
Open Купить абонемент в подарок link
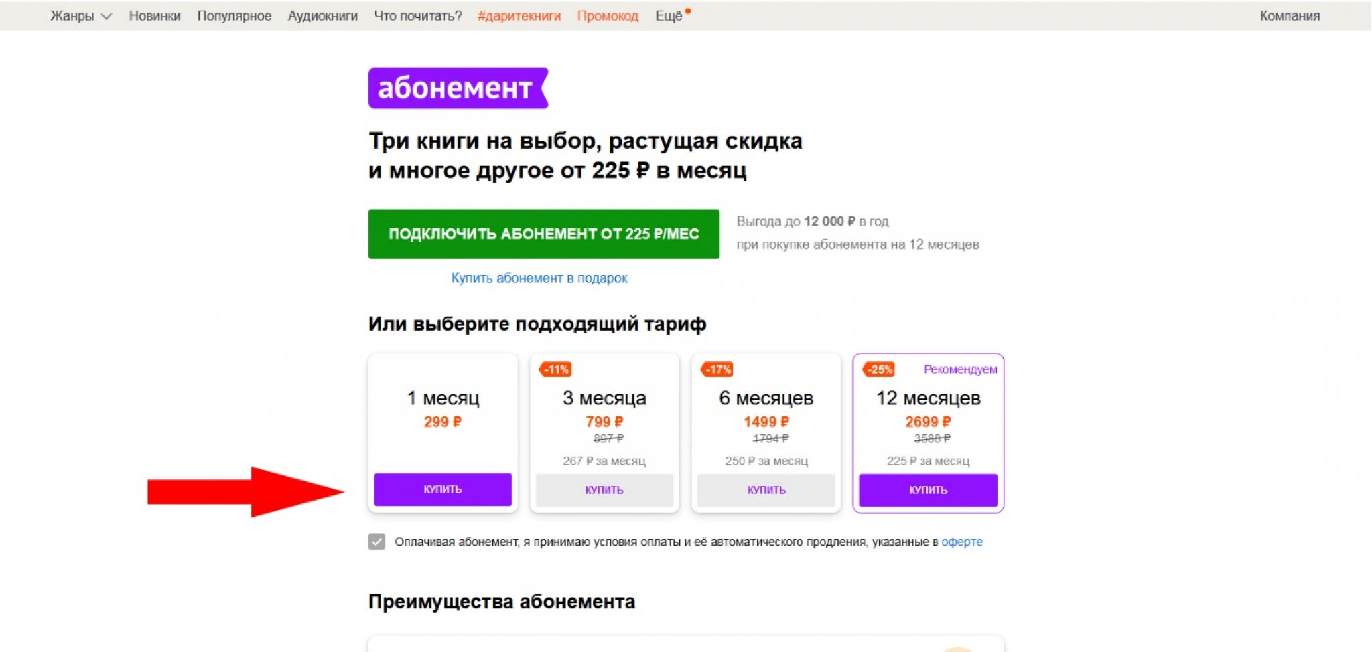point(539,278)
